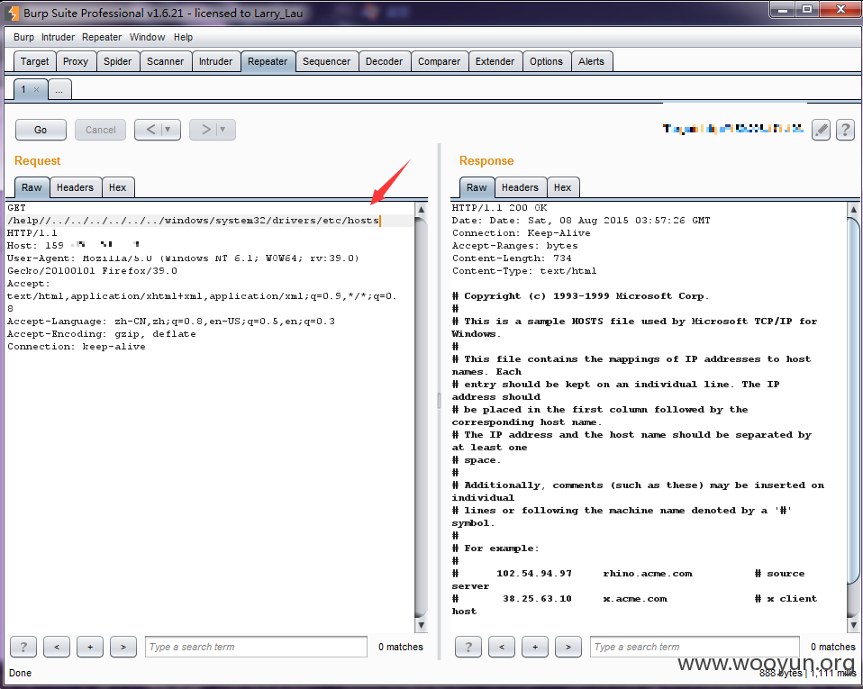Screen dimensions: 863x689
Task: Go forward to next request in history
Action: pos(205,130)
